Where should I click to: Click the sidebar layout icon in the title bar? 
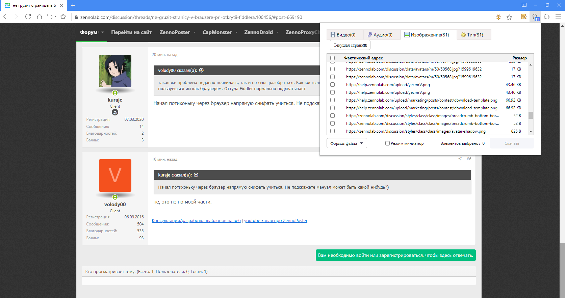[524, 5]
